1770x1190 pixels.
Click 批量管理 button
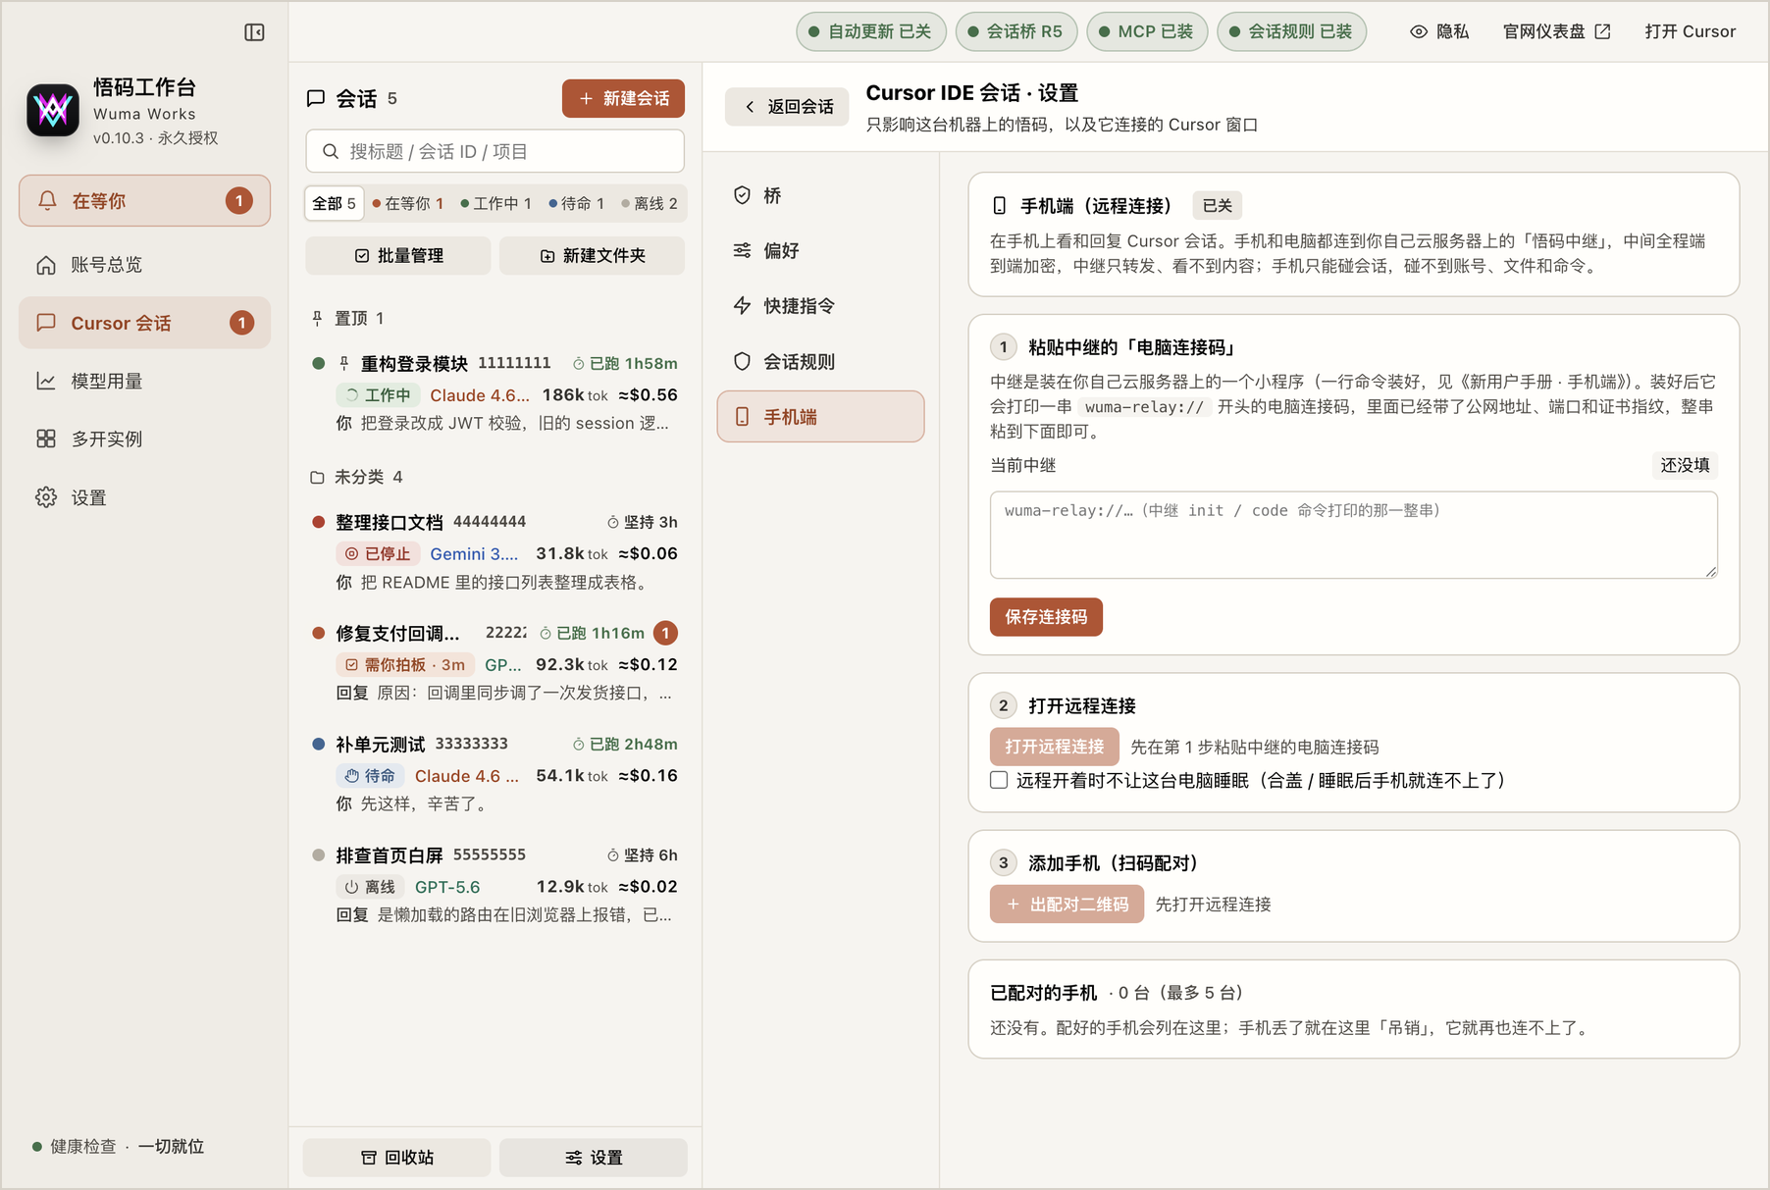pos(398,255)
